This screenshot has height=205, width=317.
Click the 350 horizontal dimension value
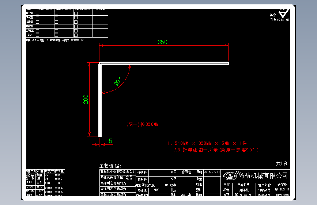[x=163, y=42]
